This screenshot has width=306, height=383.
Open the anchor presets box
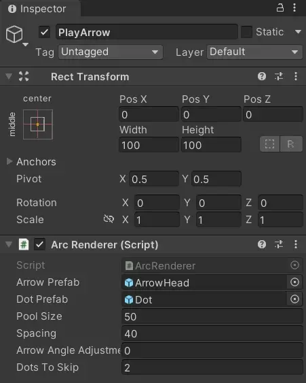38,124
